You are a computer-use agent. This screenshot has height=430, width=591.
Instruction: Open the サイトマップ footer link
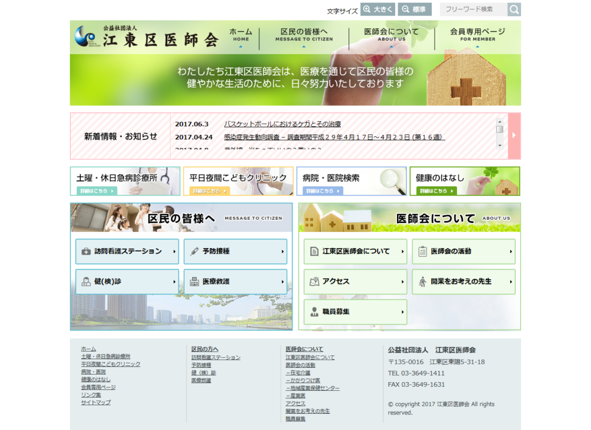[x=96, y=402]
